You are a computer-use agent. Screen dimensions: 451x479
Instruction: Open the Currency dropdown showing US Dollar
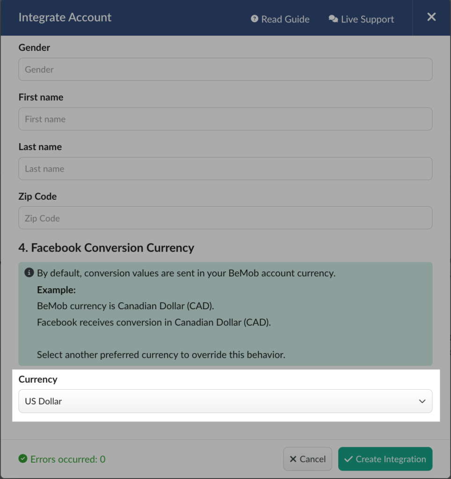click(x=225, y=401)
